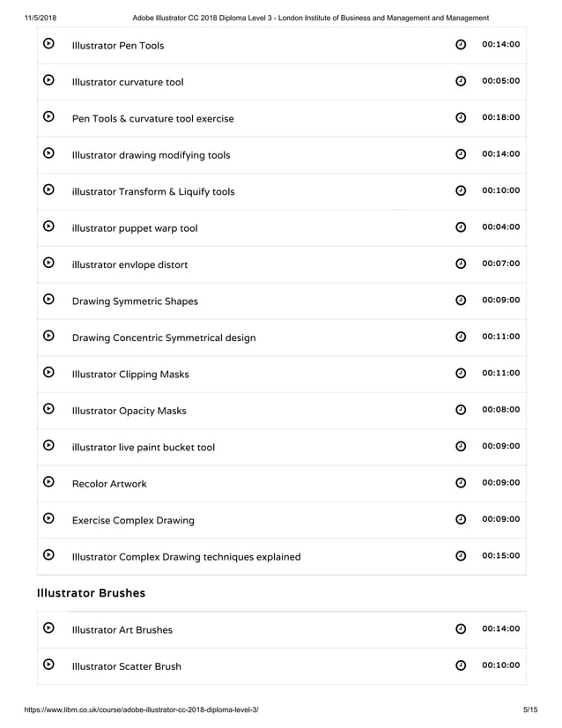Click the 00:15:00 duration label

(x=501, y=556)
